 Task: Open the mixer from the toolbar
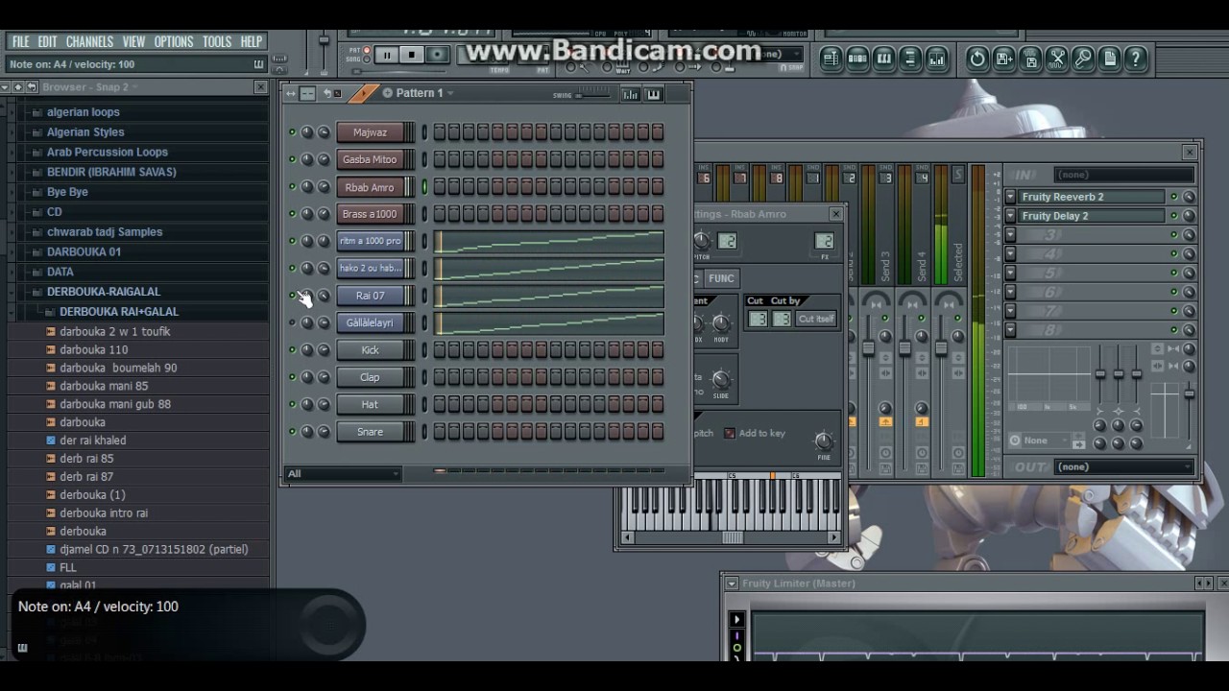coord(935,59)
